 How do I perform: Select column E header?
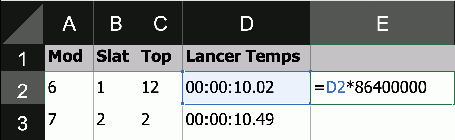pos(382,23)
